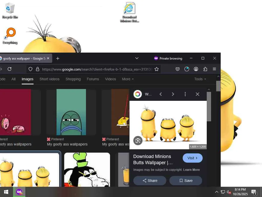Screen dimensions: 262x197
Task: Click the large minions preview image
Action: [x=168, y=125]
